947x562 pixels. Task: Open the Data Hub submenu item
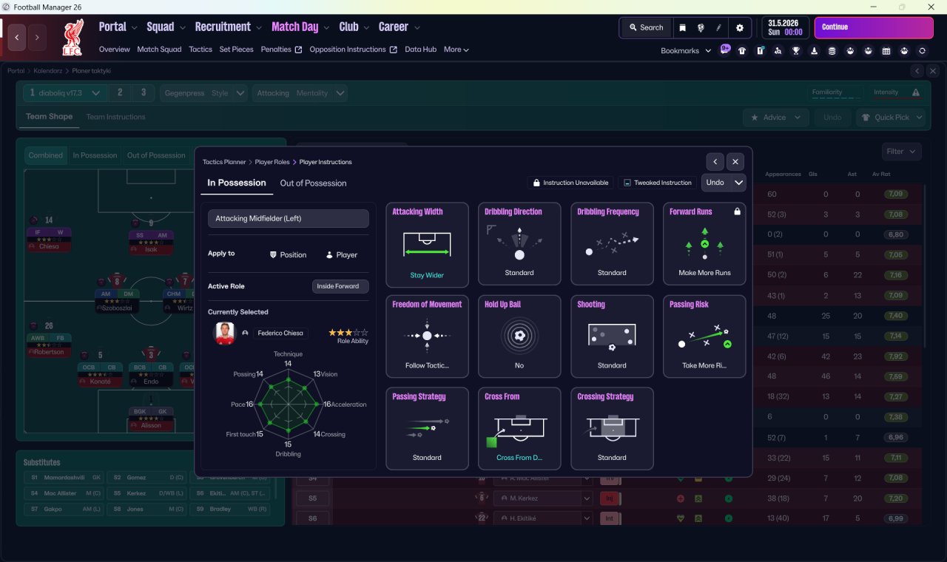pyautogui.click(x=420, y=50)
